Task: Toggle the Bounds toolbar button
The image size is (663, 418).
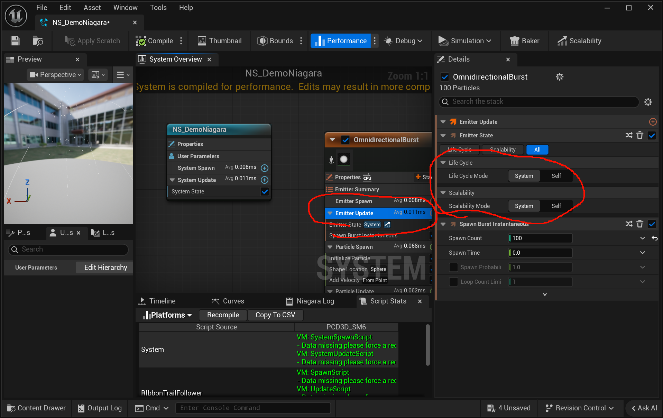Action: (275, 41)
